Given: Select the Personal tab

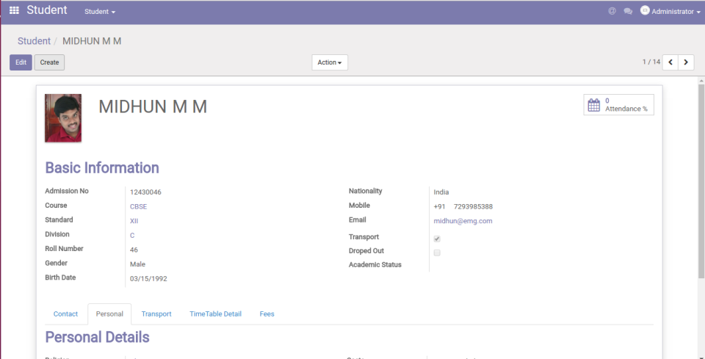Looking at the screenshot, I should point(109,314).
